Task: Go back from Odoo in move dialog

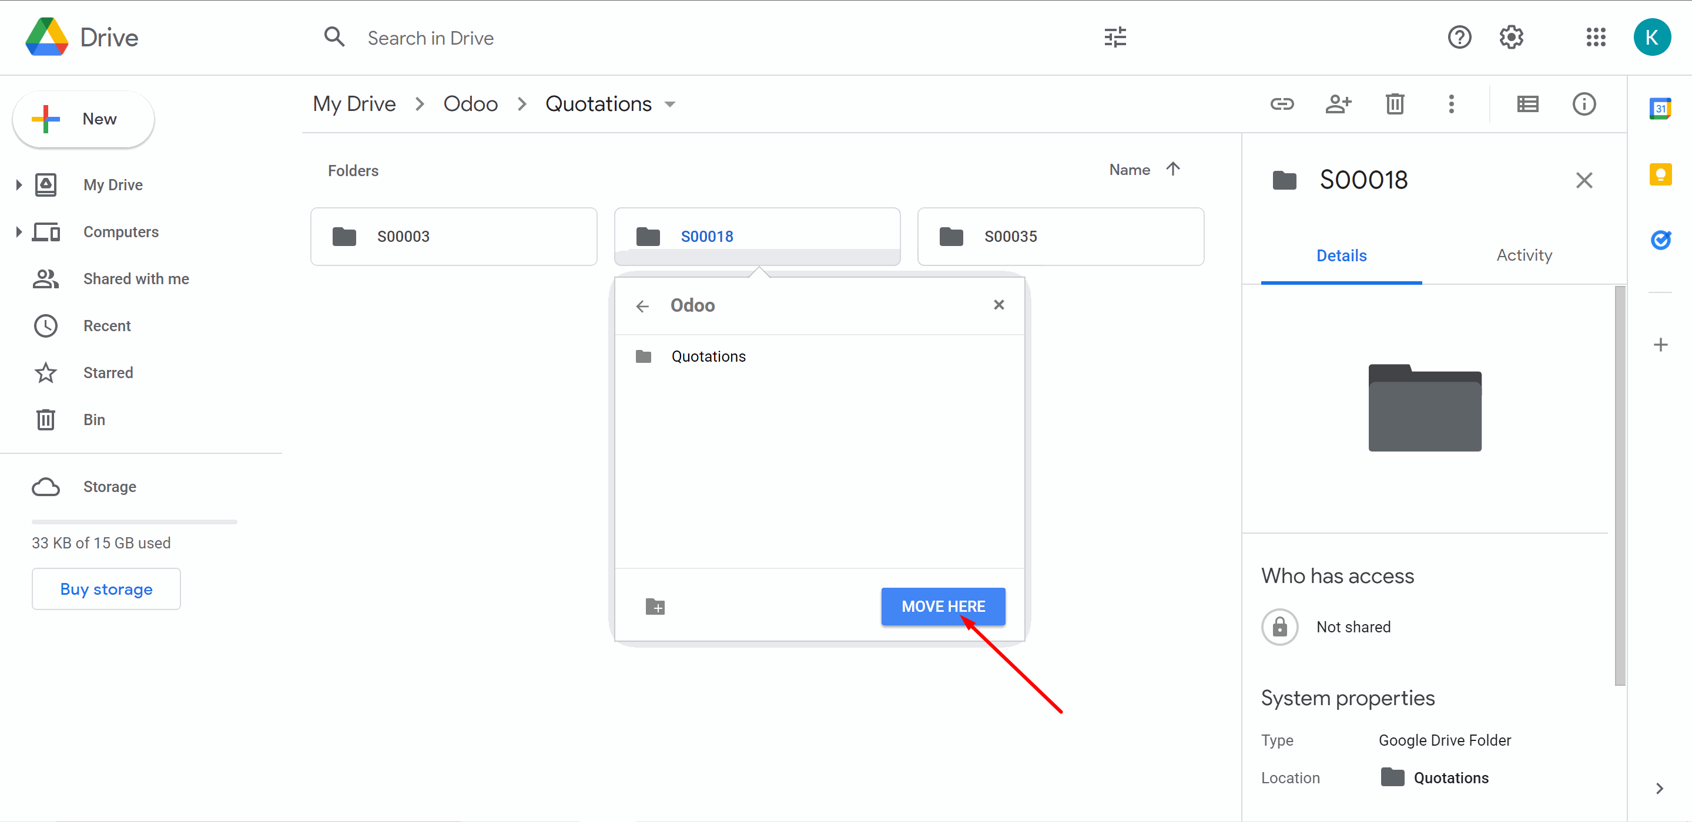Action: (642, 306)
